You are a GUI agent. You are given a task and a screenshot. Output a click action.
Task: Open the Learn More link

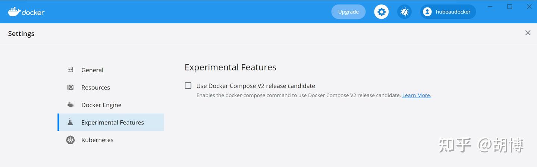tap(417, 95)
